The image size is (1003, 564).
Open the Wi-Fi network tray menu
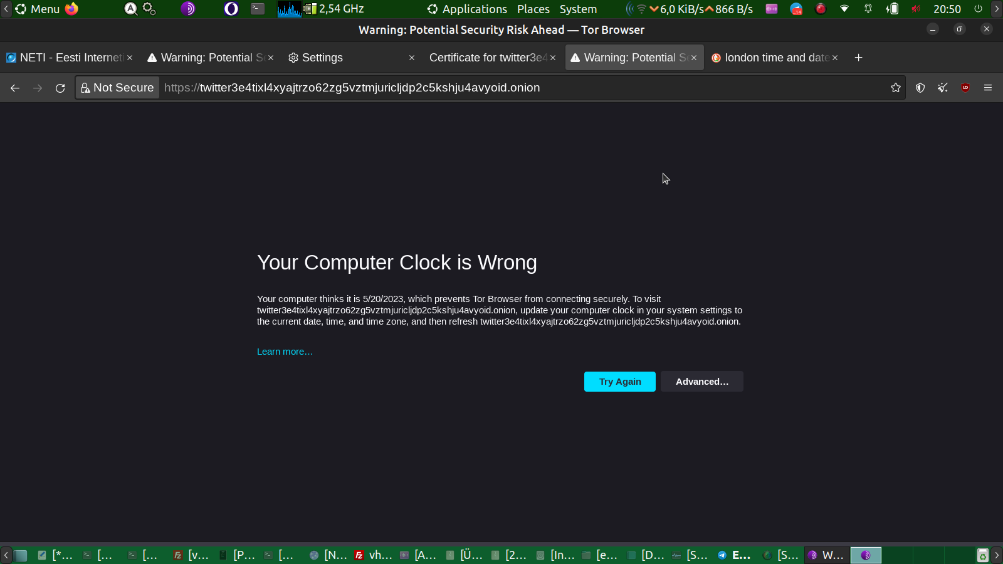click(x=844, y=9)
